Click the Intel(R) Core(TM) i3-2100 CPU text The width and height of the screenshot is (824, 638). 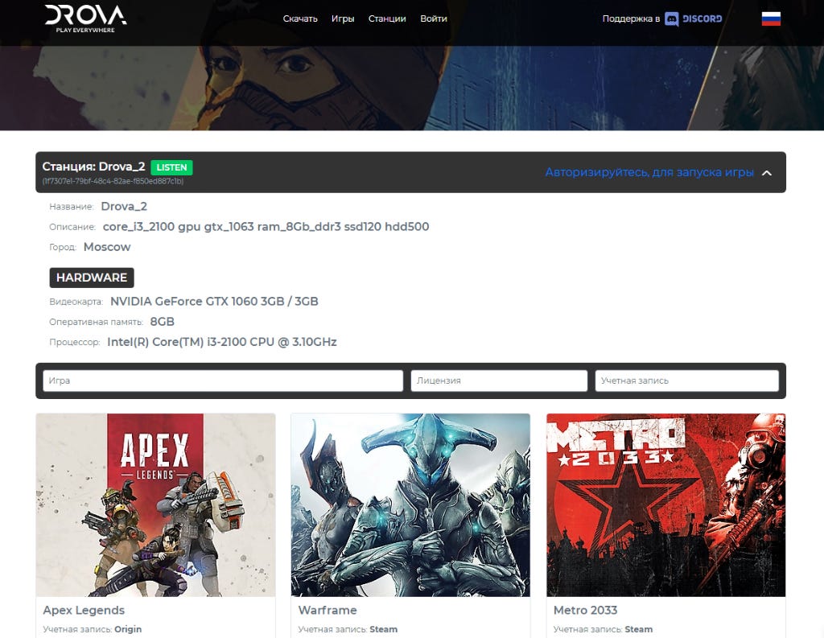pos(222,342)
